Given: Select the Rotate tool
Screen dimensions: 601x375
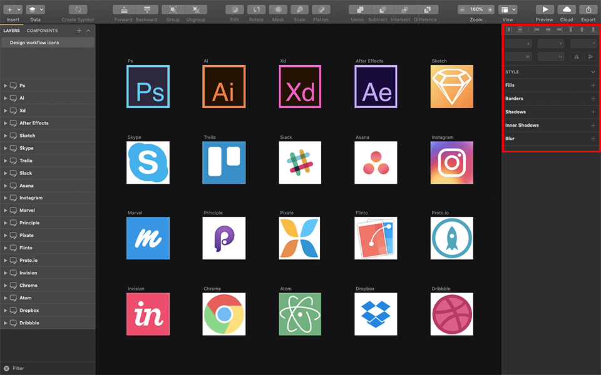Looking at the screenshot, I should [256, 11].
